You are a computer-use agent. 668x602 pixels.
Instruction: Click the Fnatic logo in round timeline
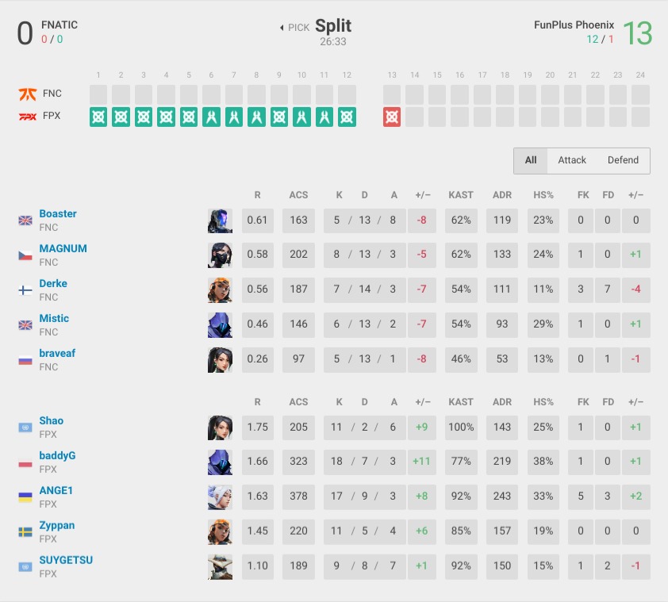28,94
